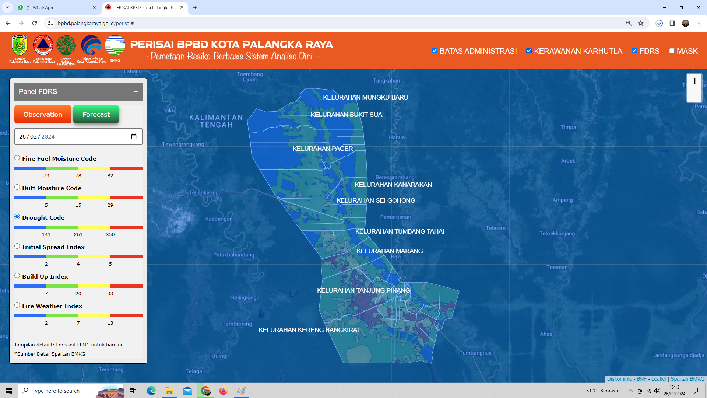Open the notification center icon
The height and width of the screenshot is (398, 707).
[x=695, y=391]
